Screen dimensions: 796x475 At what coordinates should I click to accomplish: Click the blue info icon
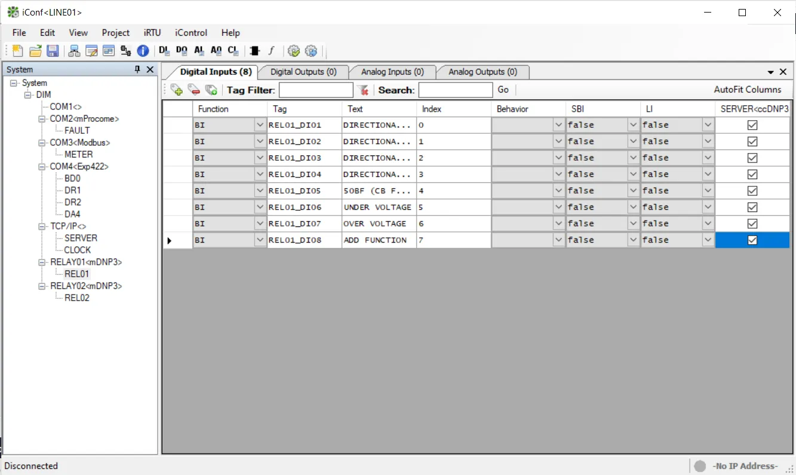(x=143, y=51)
